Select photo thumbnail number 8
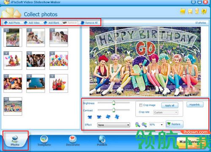The image size is (211, 152). (x=36, y=83)
